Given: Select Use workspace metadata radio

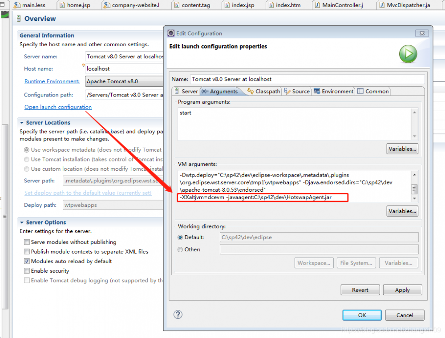Looking at the screenshot, I should click(27, 150).
